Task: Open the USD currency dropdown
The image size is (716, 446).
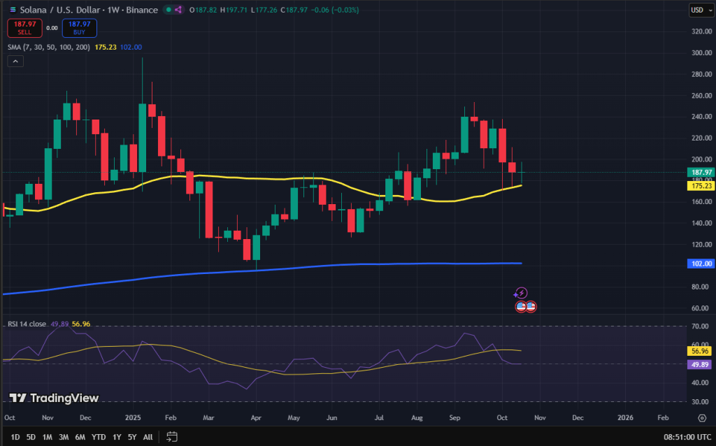Action: 699,10
